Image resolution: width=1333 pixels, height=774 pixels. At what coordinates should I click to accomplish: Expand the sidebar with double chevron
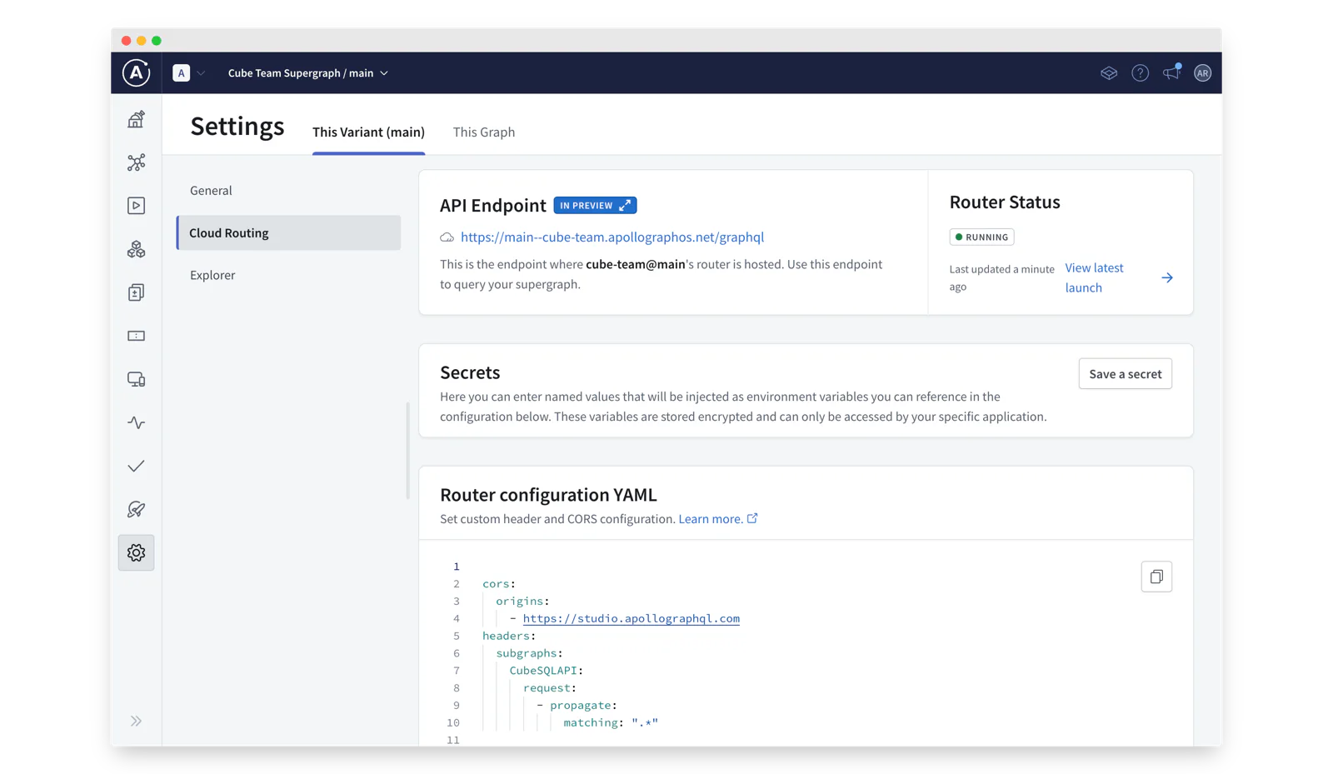(x=136, y=721)
